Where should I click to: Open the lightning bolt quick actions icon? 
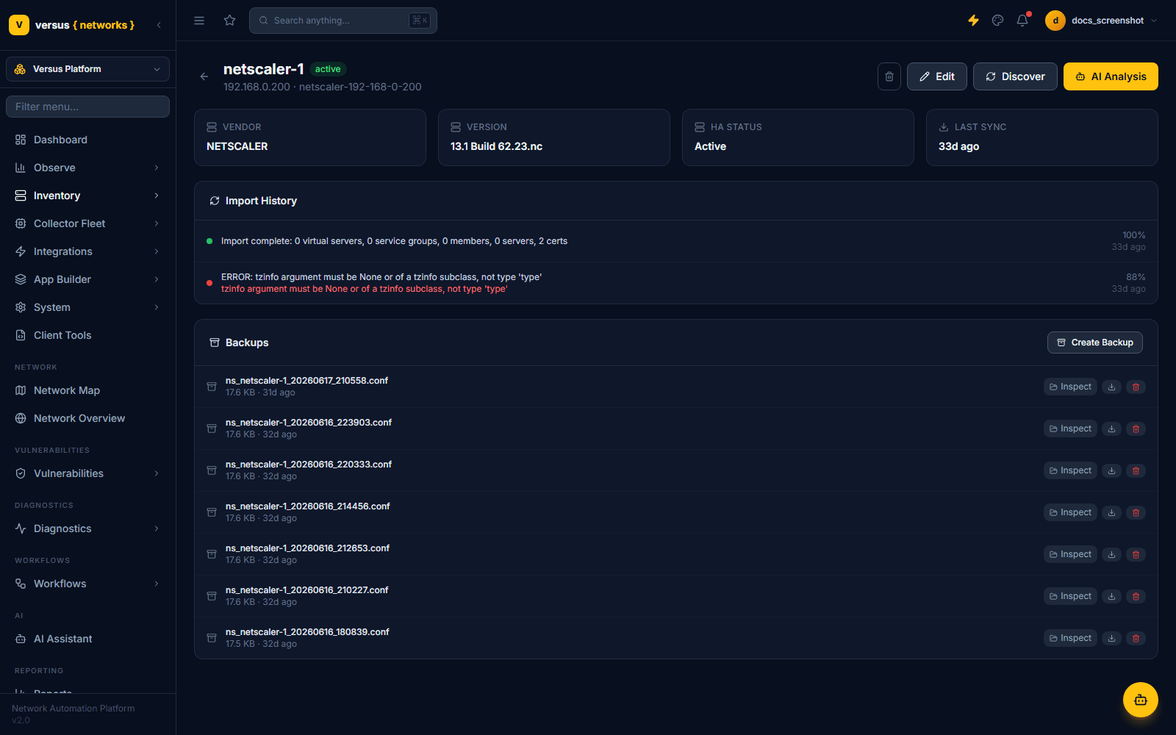point(973,21)
